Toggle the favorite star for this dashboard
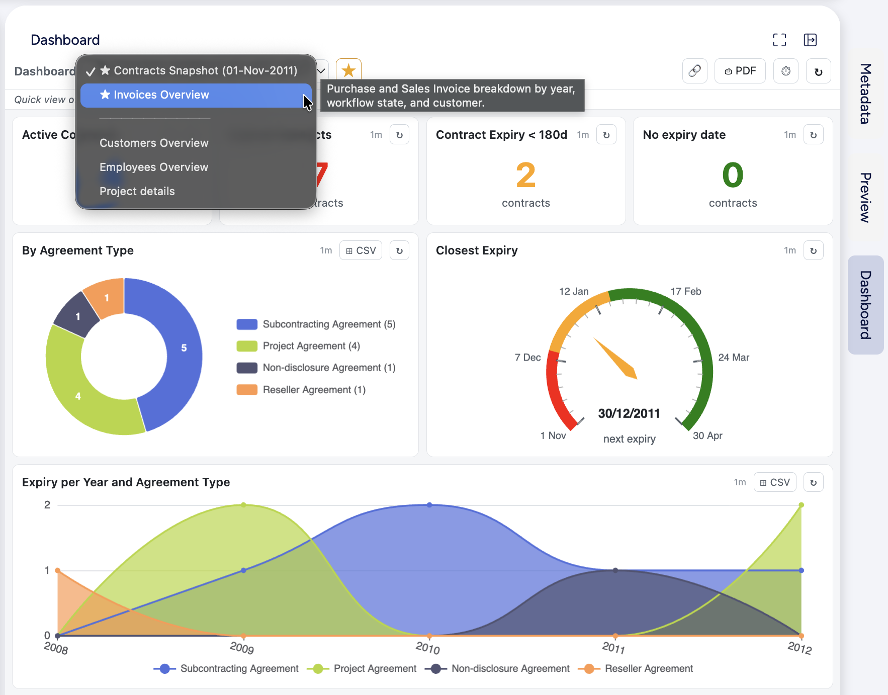 pos(348,70)
